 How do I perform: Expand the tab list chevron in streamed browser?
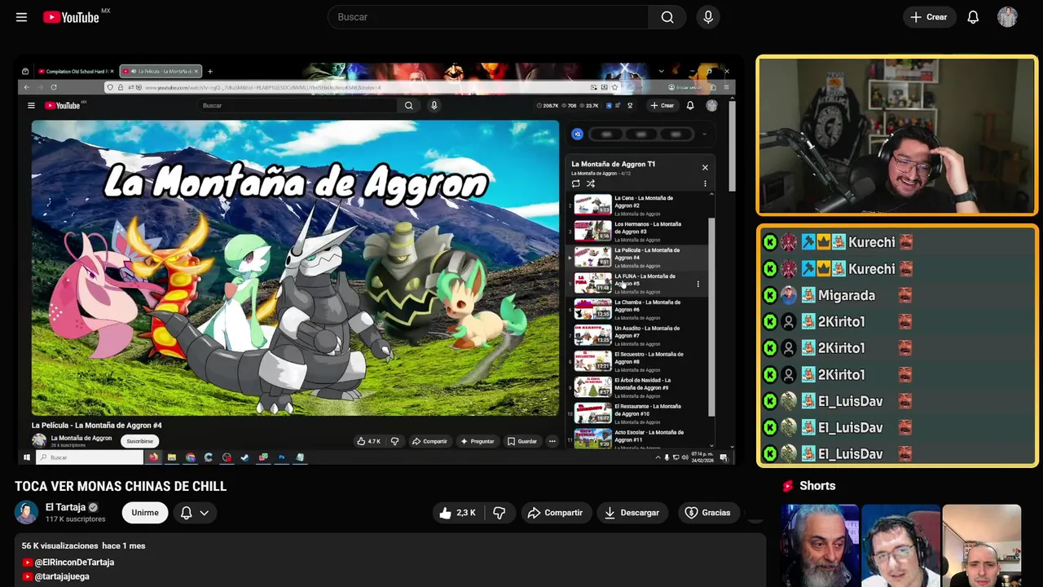pos(661,71)
